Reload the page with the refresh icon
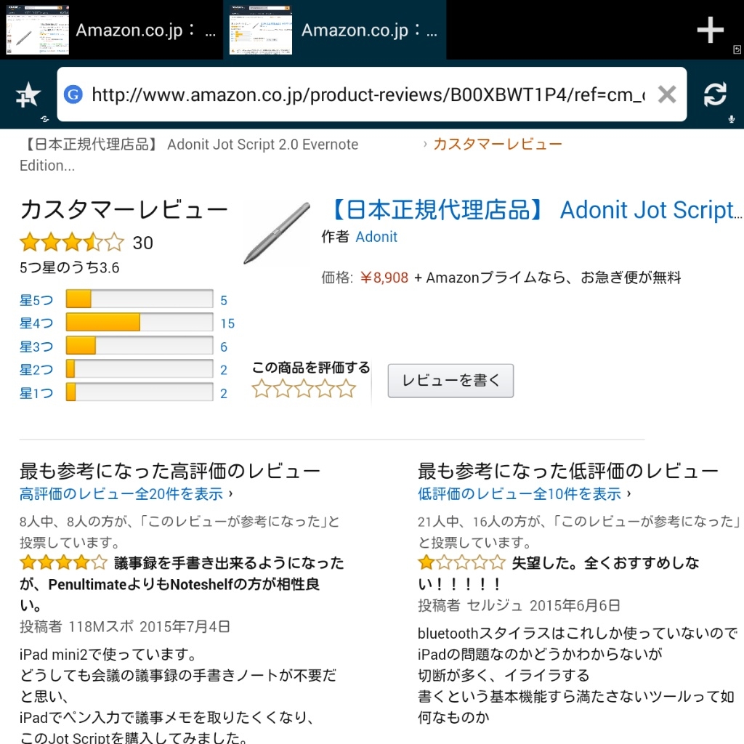Image resolution: width=744 pixels, height=744 pixels. tap(715, 94)
